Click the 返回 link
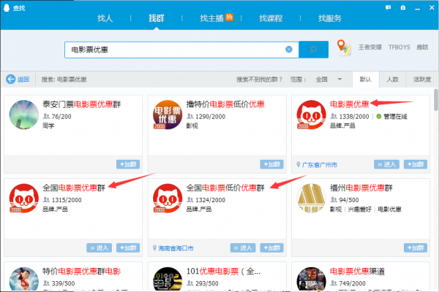 (23, 80)
